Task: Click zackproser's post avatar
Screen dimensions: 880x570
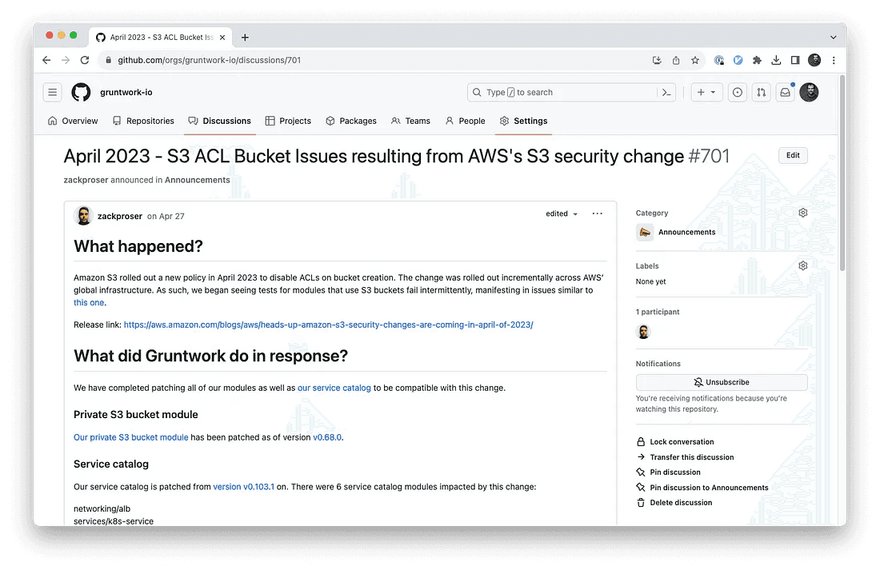Action: tap(83, 215)
